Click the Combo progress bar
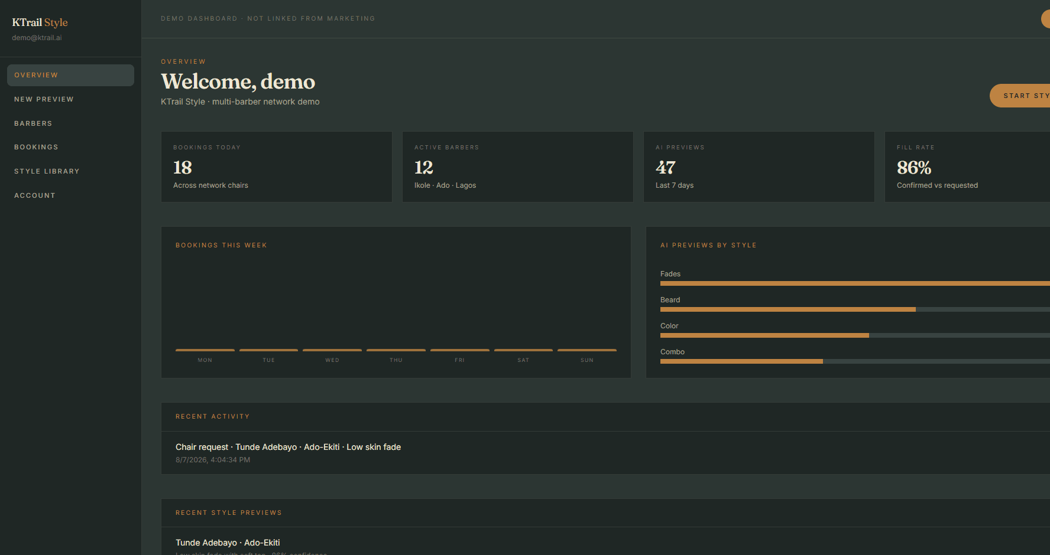 coord(855,361)
